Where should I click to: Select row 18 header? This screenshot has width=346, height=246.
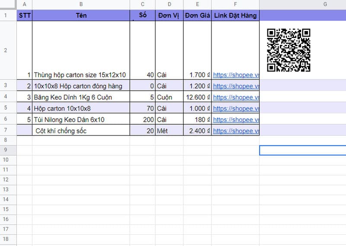[8, 239]
